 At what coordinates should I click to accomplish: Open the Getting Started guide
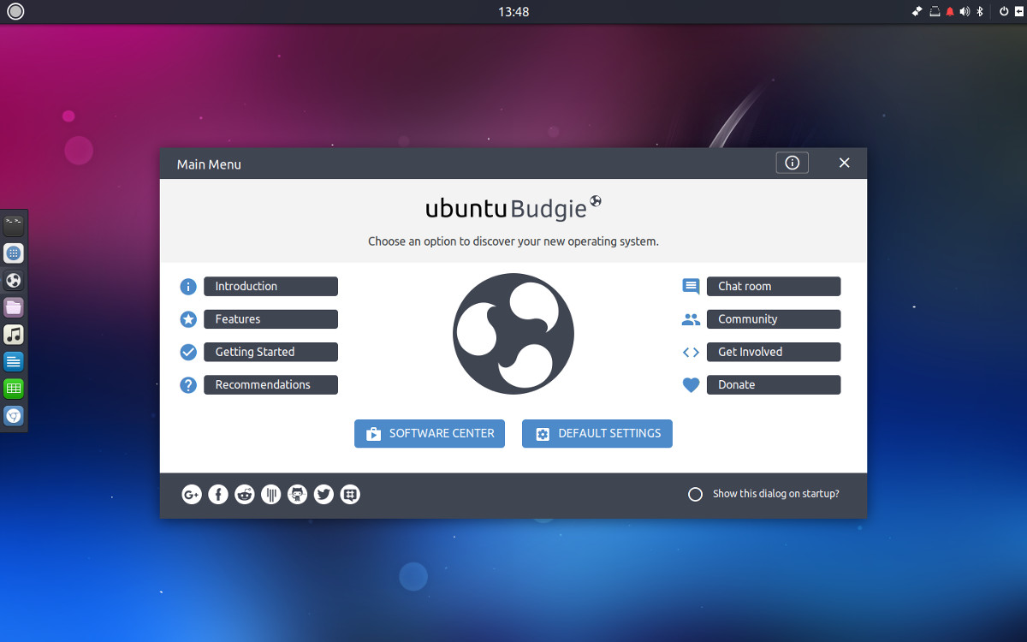[x=270, y=352]
